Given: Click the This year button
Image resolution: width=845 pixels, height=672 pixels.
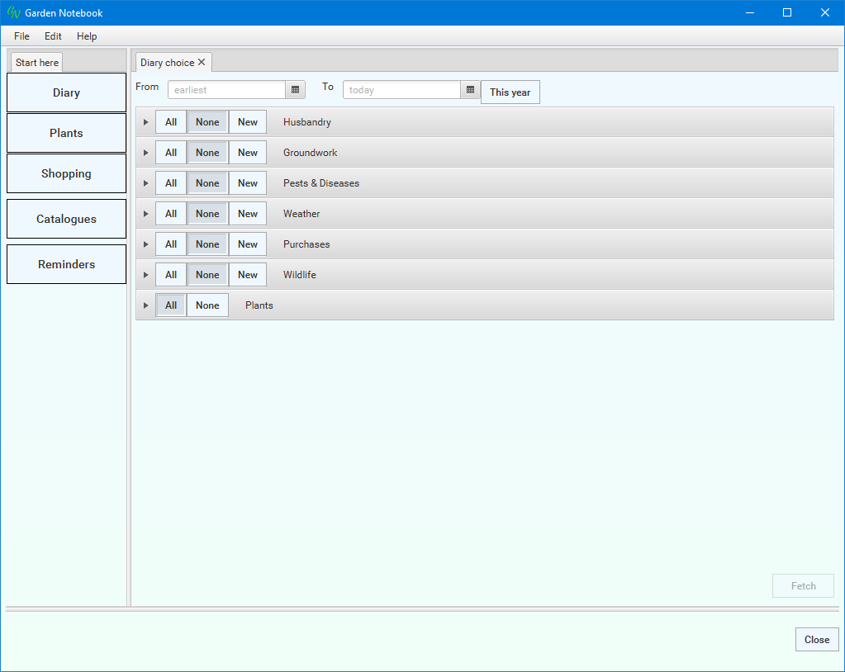Looking at the screenshot, I should click(x=510, y=92).
